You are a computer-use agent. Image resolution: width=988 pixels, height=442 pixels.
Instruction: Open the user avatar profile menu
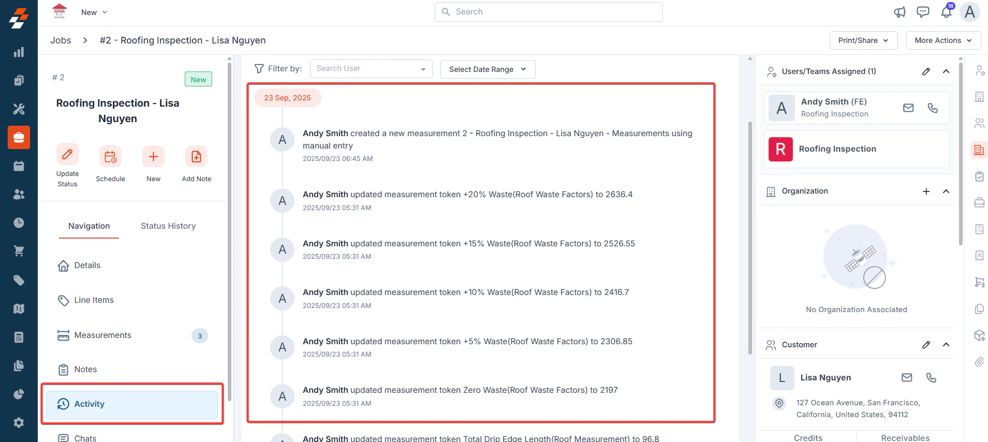(970, 12)
